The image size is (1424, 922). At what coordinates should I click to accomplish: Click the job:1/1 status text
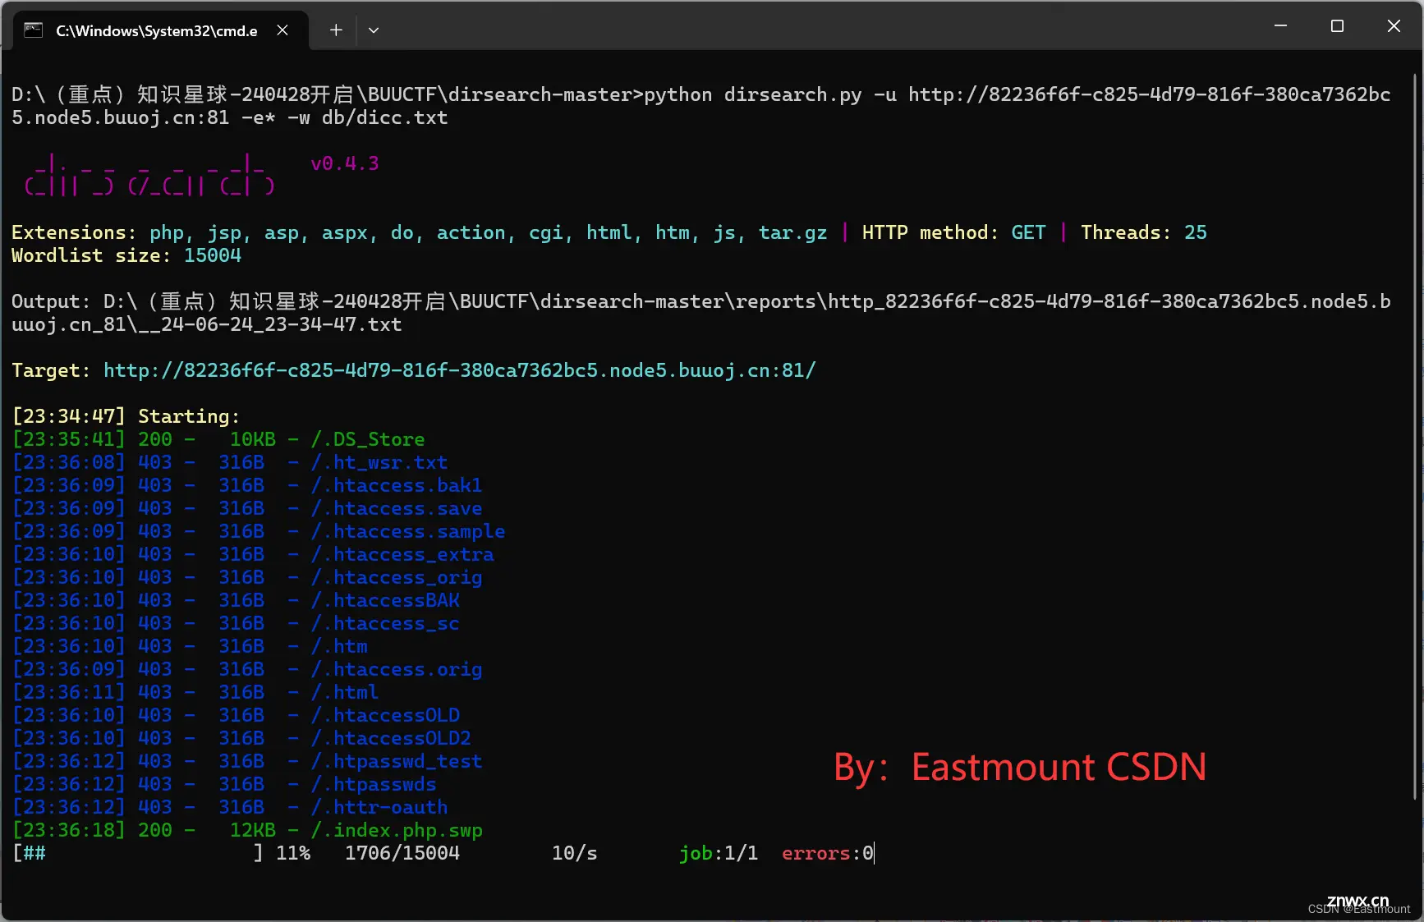pos(719,853)
